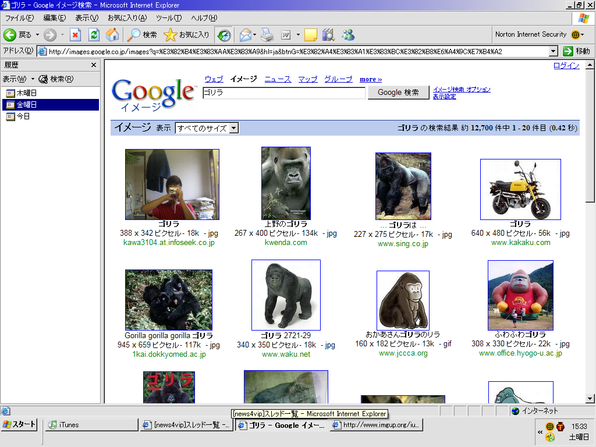Click the ログイン link
596x447 pixels.
(x=566, y=65)
